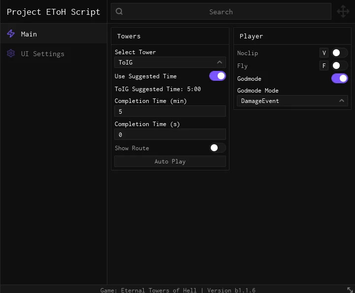Click the gear icon for UI Settings
The image size is (355, 293).
(x=11, y=54)
